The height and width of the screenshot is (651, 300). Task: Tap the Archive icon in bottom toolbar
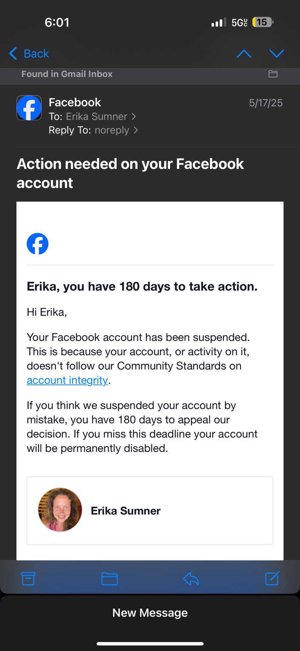pyautogui.click(x=28, y=579)
